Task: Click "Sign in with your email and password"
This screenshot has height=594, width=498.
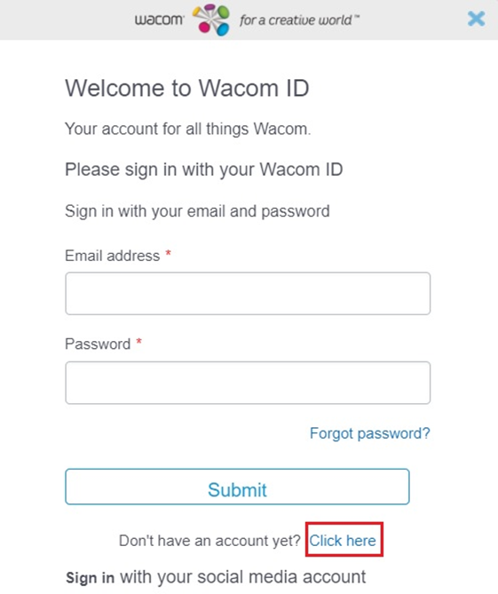Action: 197,211
